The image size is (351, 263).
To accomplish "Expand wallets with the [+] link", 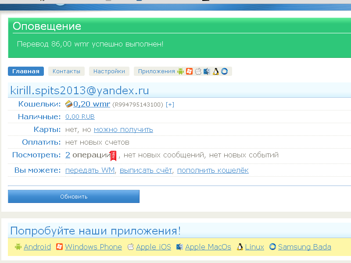I will tap(170, 104).
